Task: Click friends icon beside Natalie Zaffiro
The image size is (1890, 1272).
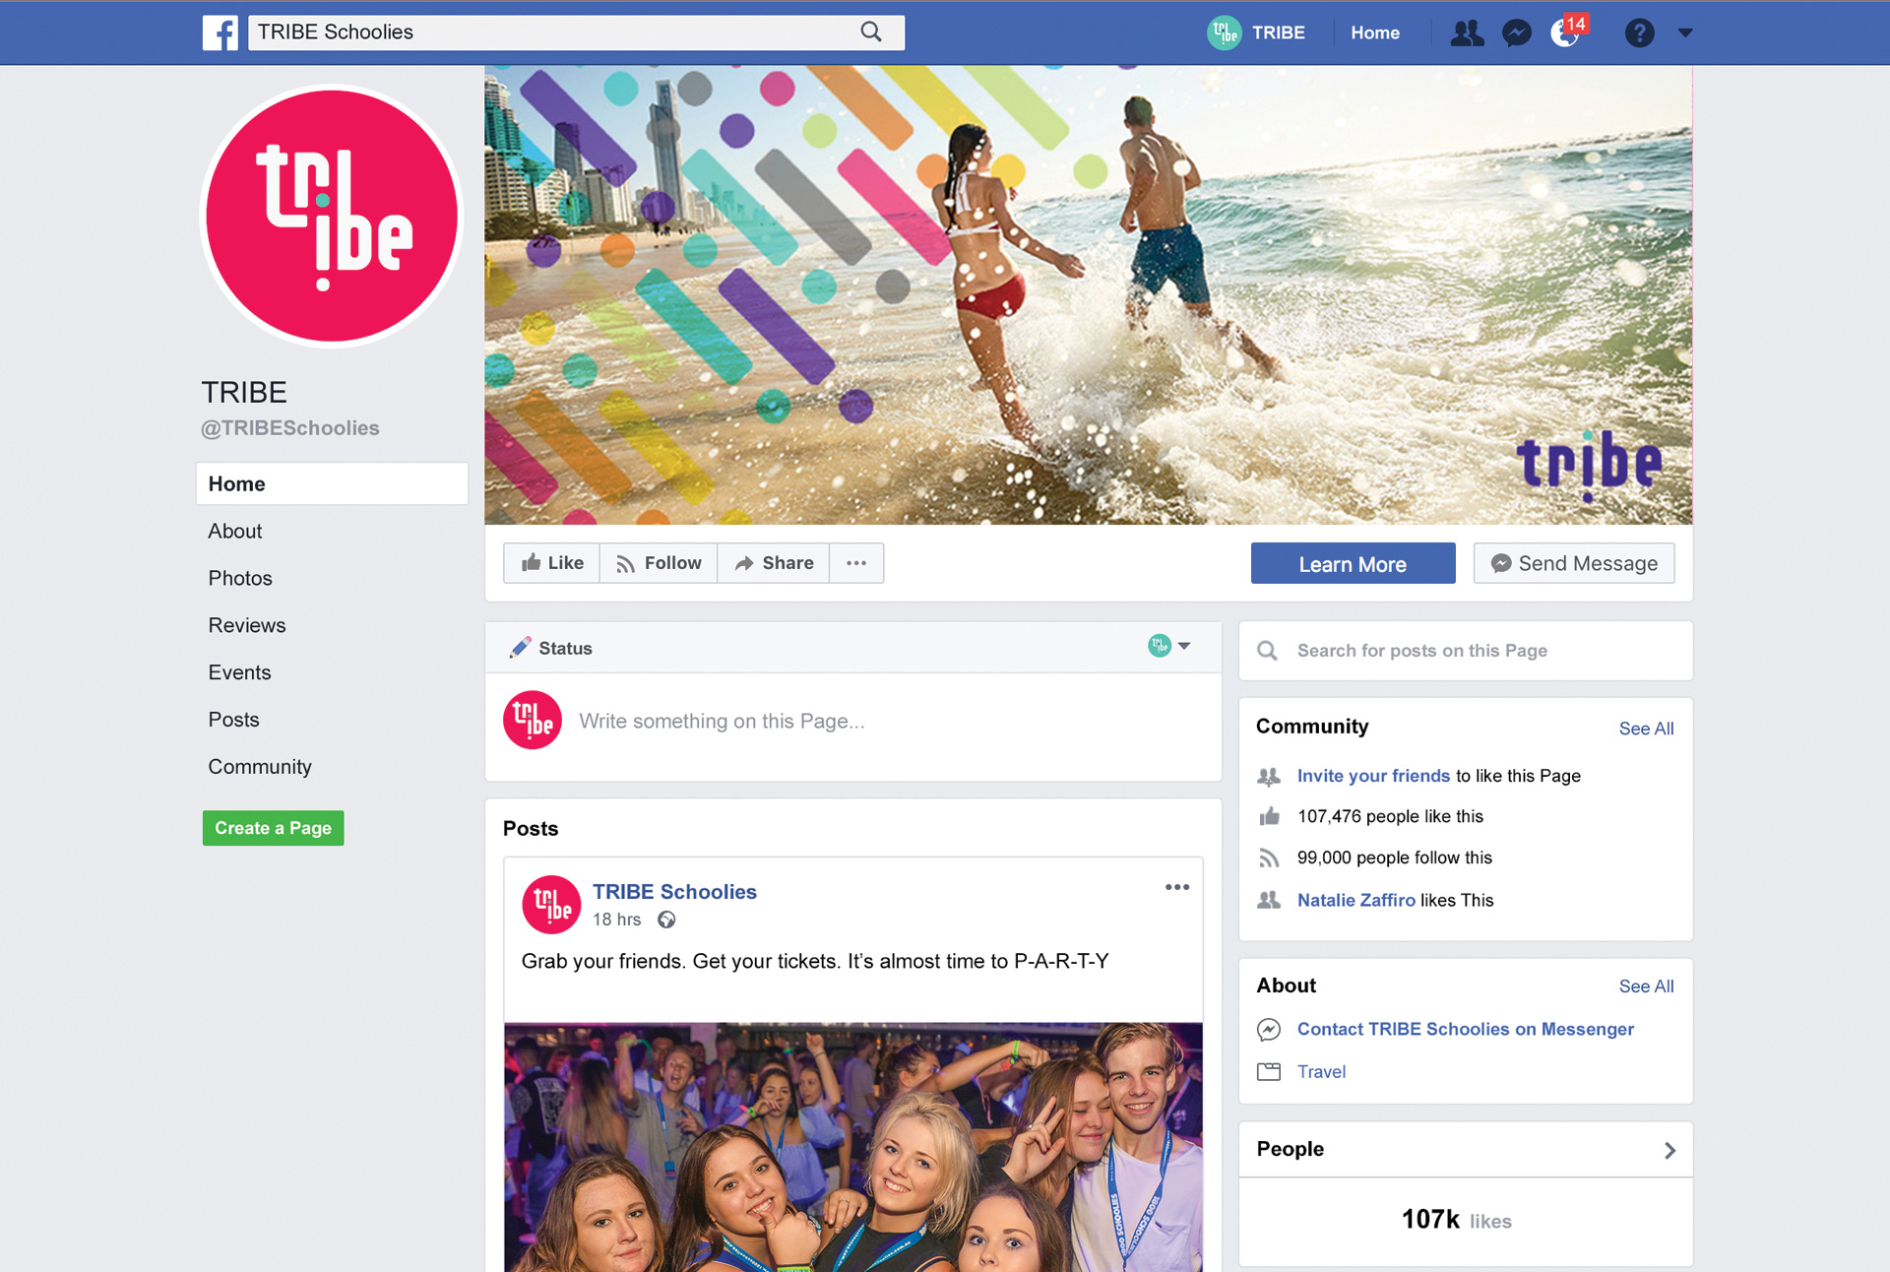Action: [1269, 900]
